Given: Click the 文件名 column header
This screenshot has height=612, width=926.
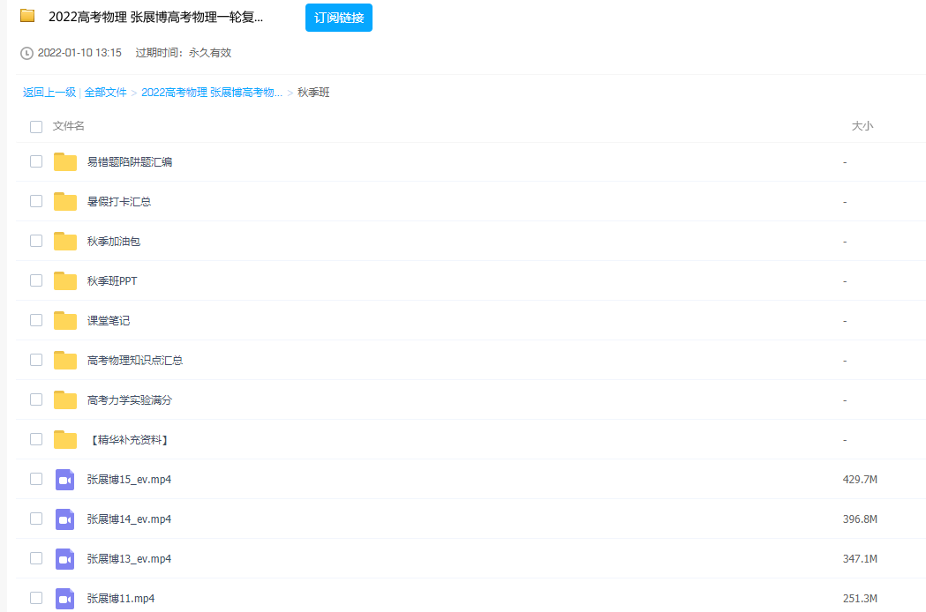Looking at the screenshot, I should click(67, 126).
